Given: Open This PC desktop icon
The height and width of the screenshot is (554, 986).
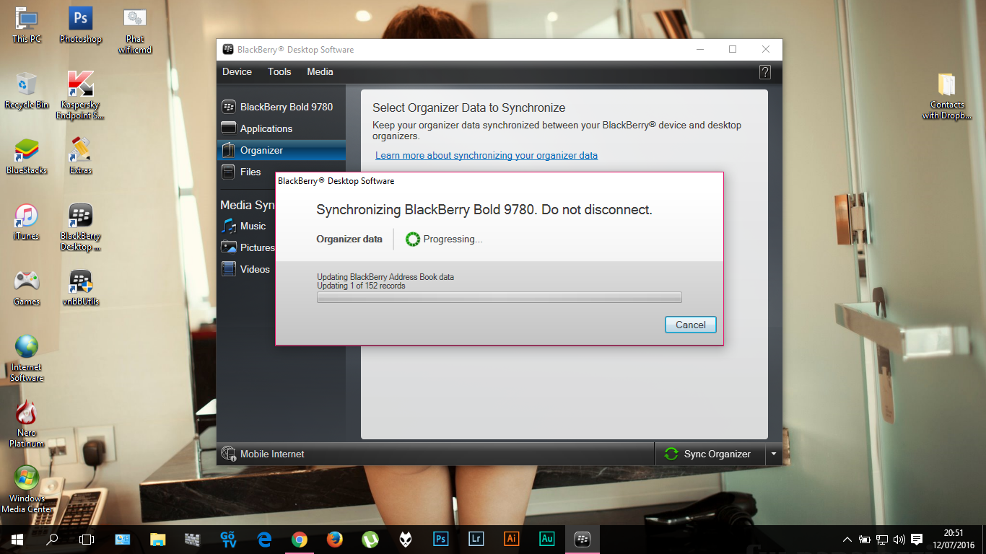Looking at the screenshot, I should (27, 25).
